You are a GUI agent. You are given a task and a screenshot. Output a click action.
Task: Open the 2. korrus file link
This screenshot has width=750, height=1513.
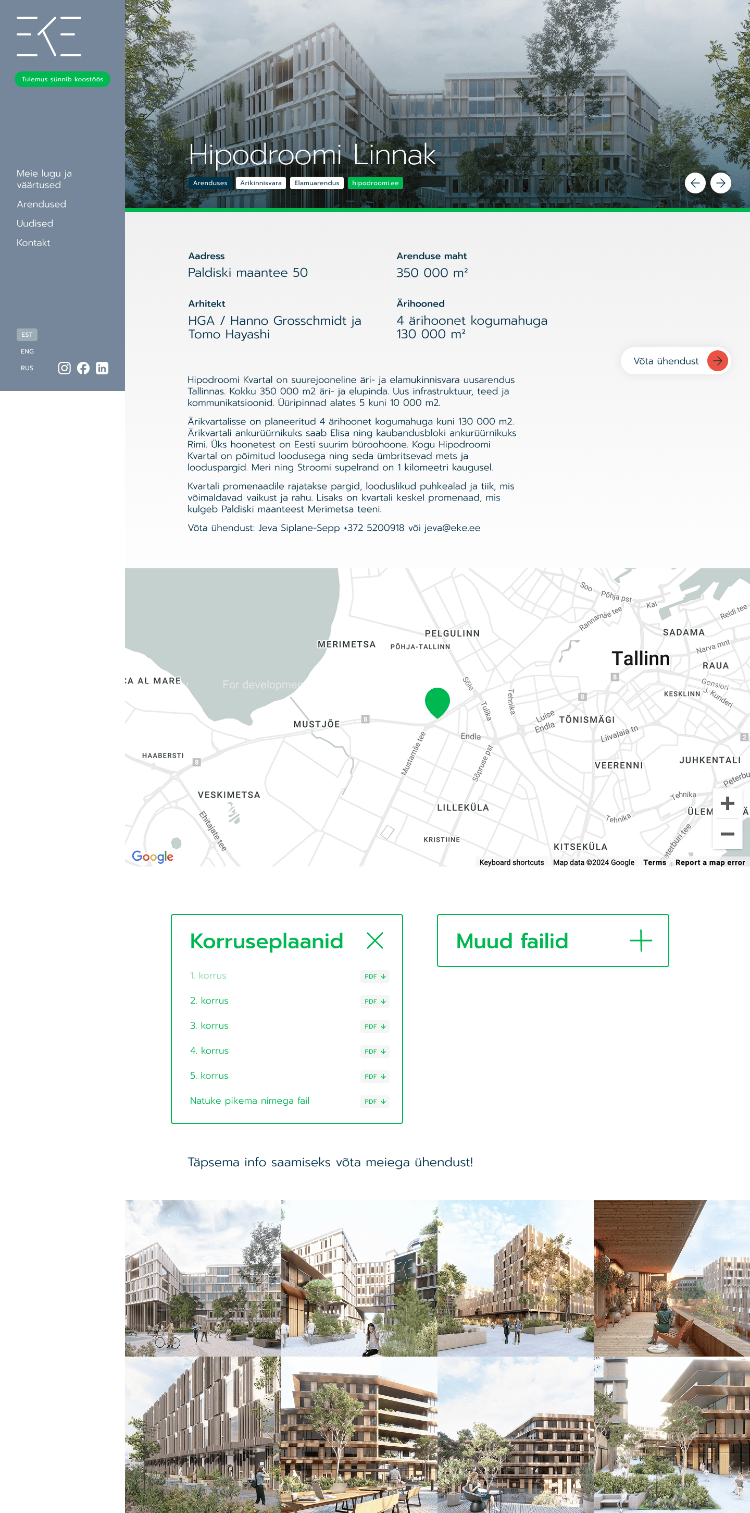pos(209,1001)
